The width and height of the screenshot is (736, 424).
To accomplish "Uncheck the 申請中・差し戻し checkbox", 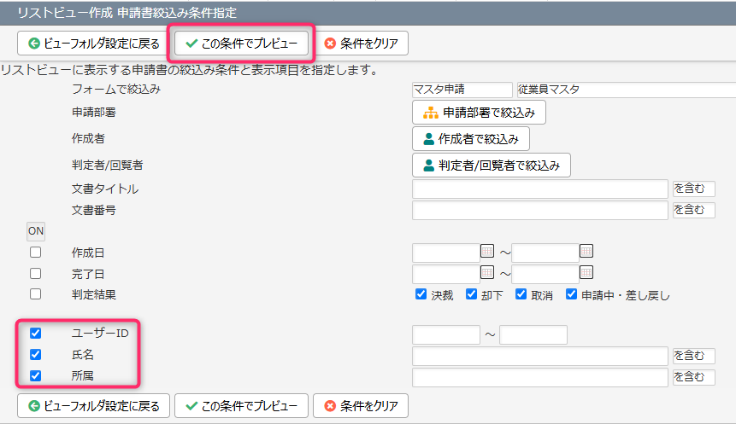I will click(571, 294).
